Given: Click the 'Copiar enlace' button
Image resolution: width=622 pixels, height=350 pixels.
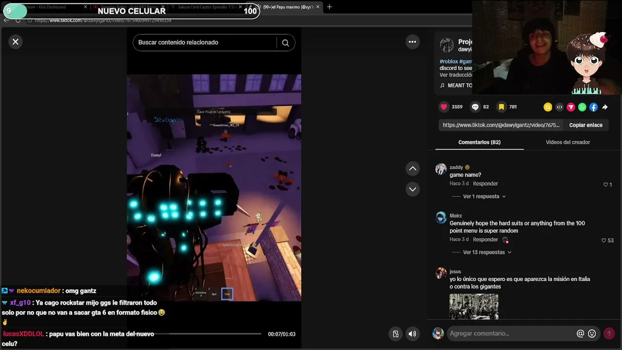Looking at the screenshot, I should pyautogui.click(x=586, y=125).
